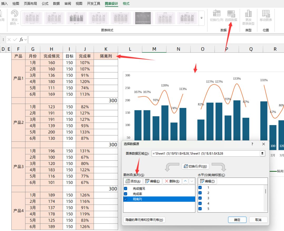
Task: Open Change Chart Type (更改图表类型)
Action: [248, 14]
